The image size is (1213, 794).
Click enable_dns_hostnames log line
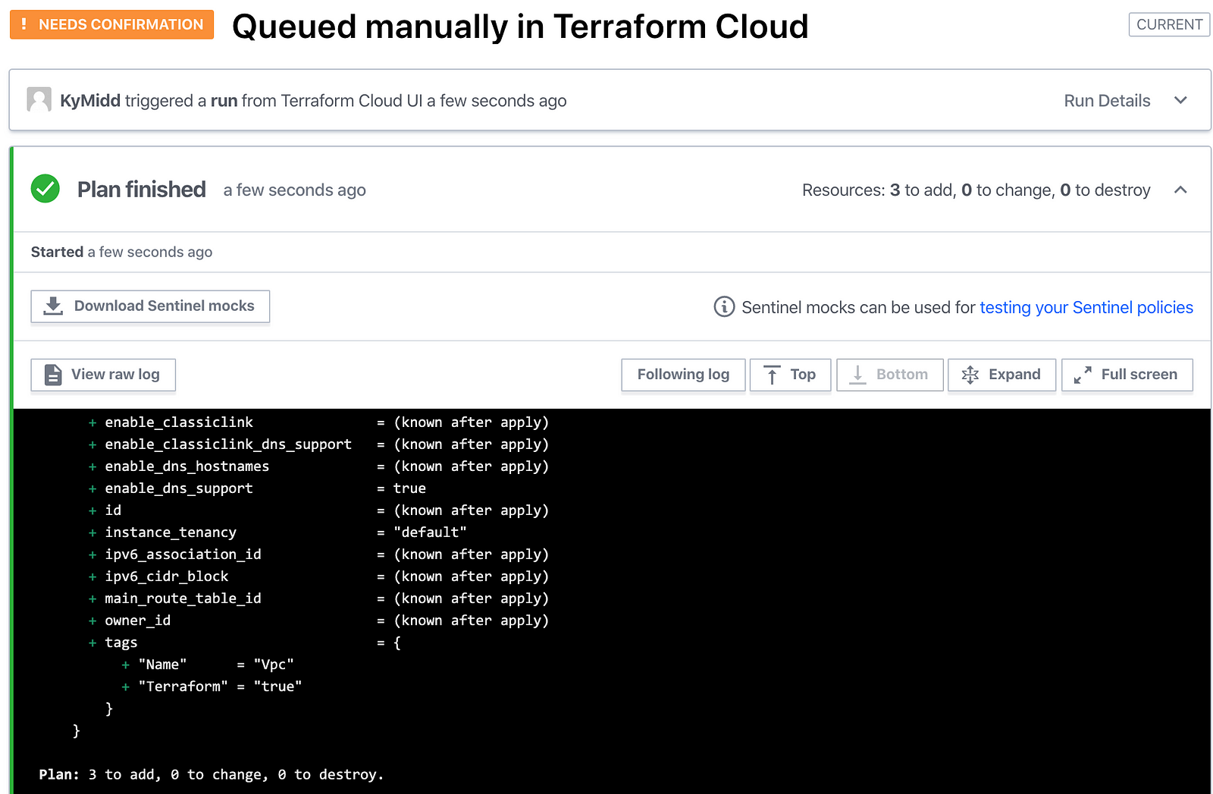(318, 466)
